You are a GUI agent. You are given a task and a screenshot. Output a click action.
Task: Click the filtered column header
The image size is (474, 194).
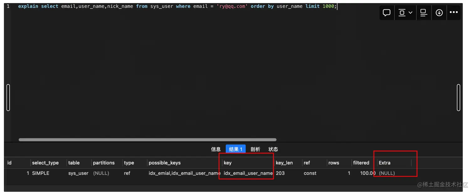(361, 163)
